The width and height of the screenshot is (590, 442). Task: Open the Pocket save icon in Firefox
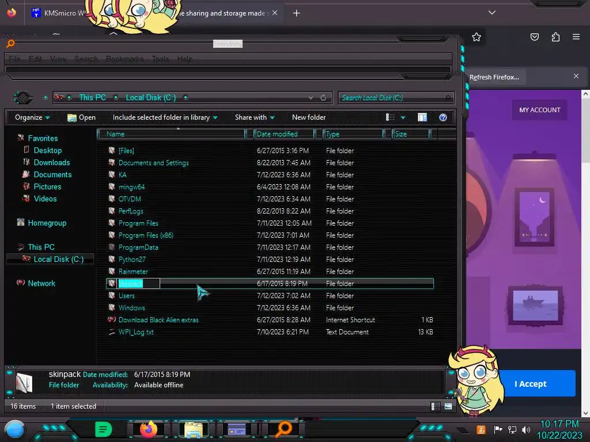534,37
